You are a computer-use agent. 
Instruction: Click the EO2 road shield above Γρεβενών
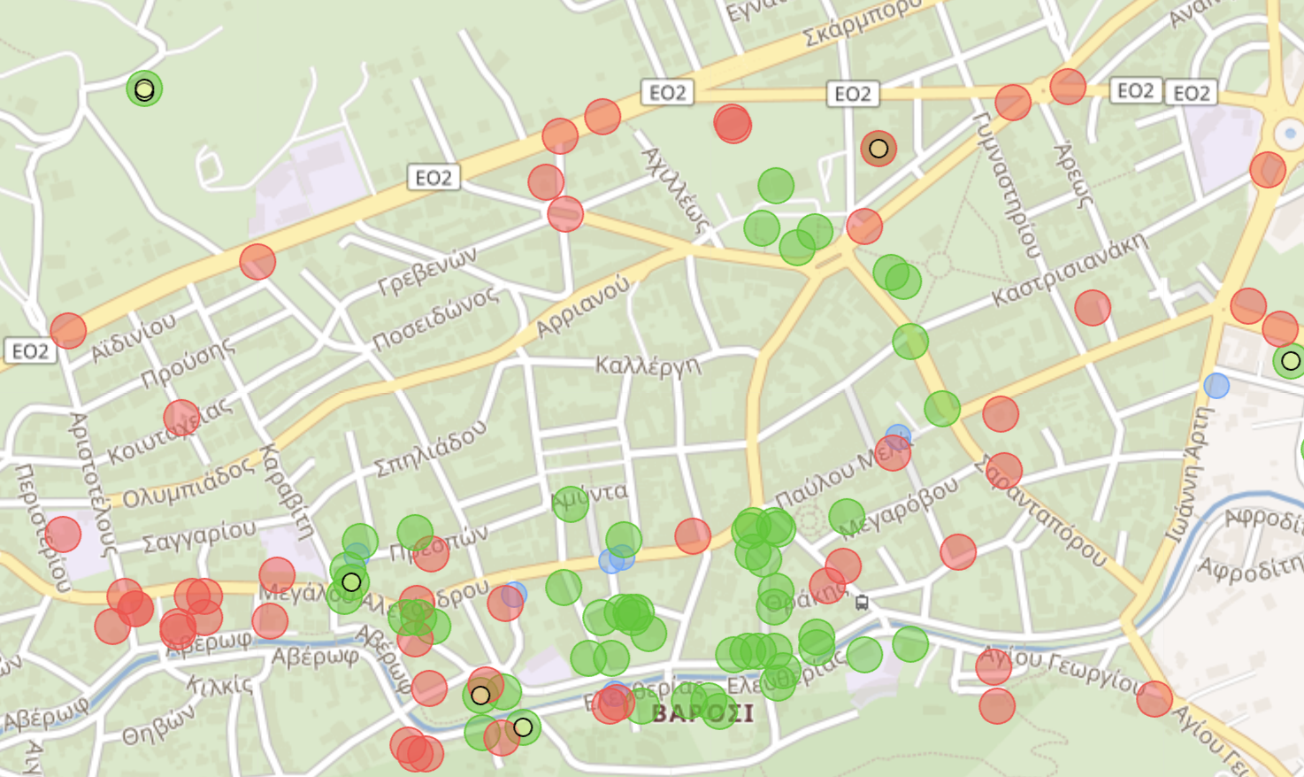(x=433, y=178)
